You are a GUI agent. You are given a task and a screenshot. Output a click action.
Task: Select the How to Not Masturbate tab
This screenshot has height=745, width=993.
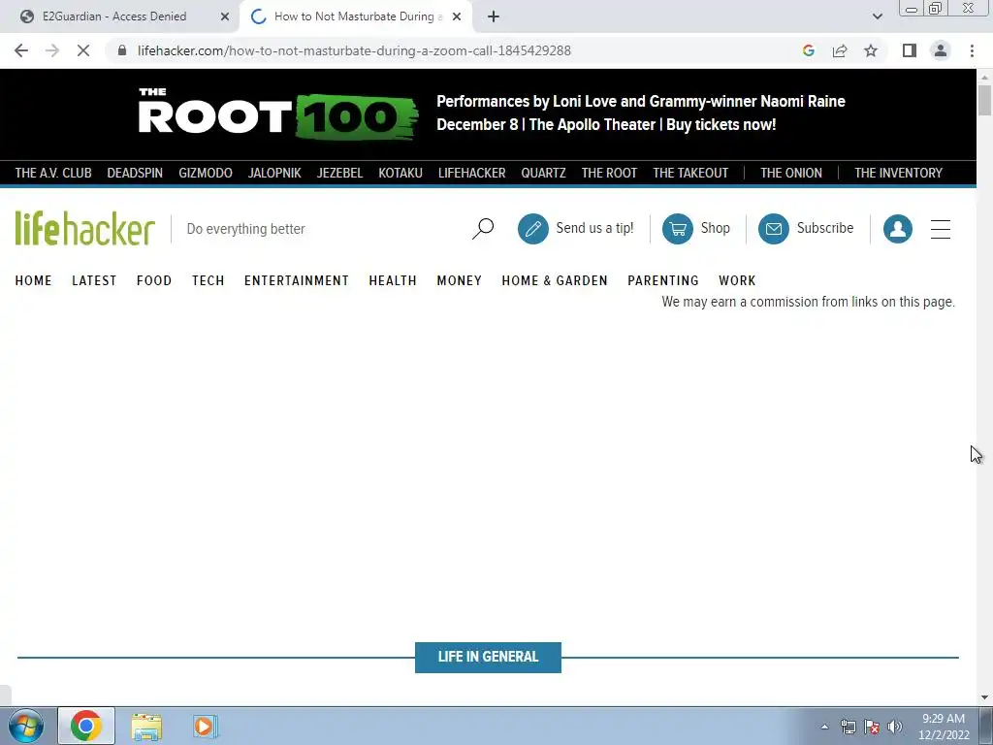point(356,16)
